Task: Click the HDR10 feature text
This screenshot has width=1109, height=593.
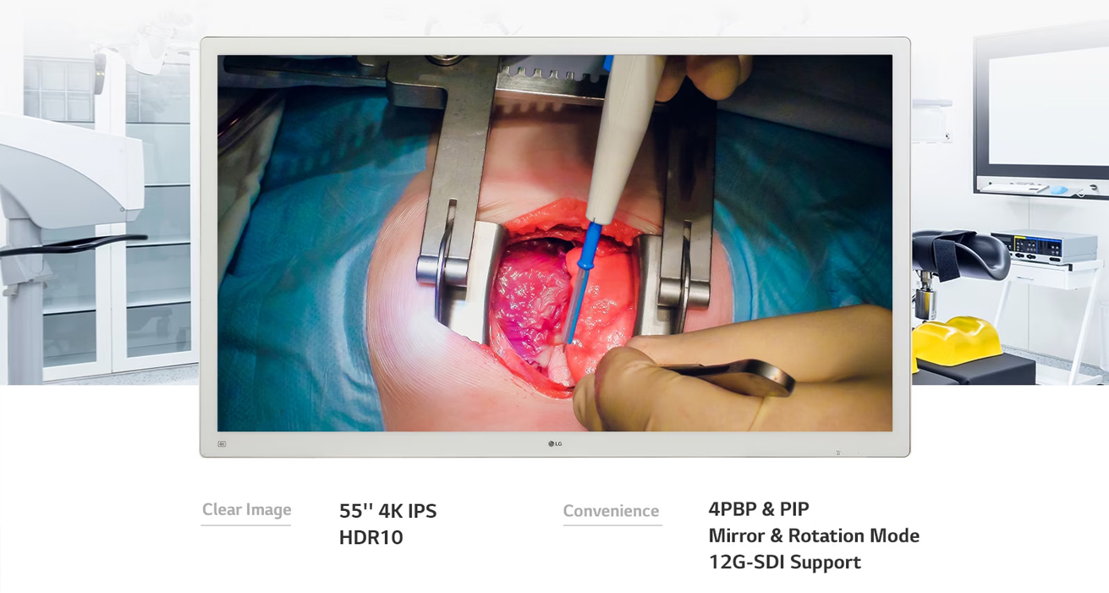Action: coord(371,538)
